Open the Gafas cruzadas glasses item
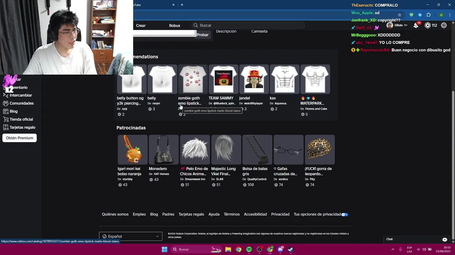 tap(288, 149)
